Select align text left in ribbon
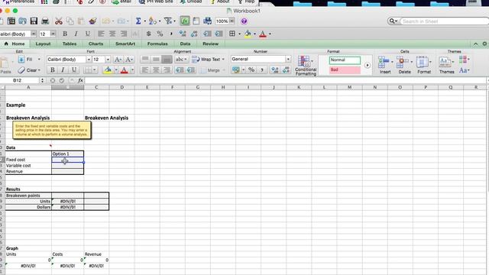Screen dimensions: 489x275 [x=145, y=70]
